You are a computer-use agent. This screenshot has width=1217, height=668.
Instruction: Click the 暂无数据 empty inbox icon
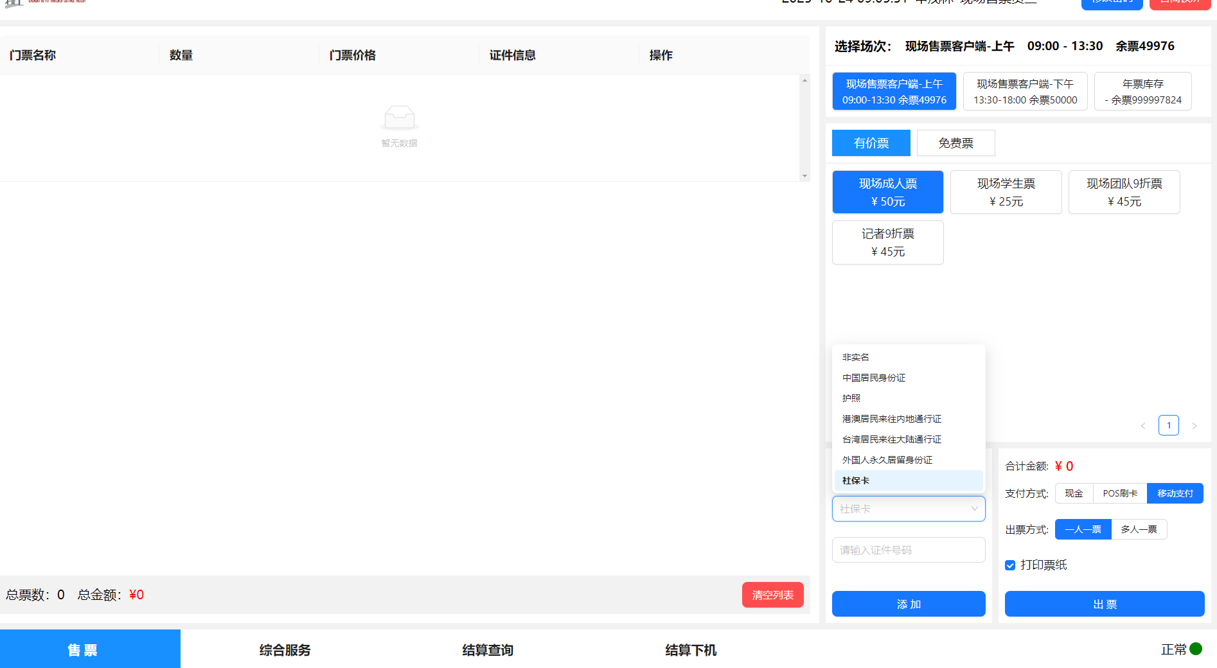click(399, 118)
